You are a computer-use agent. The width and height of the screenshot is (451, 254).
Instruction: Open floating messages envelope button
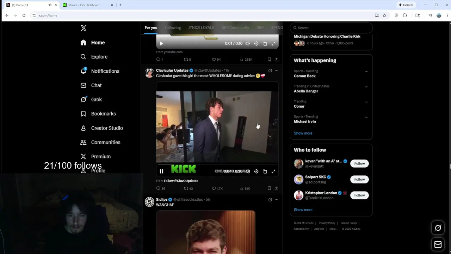tap(438, 244)
